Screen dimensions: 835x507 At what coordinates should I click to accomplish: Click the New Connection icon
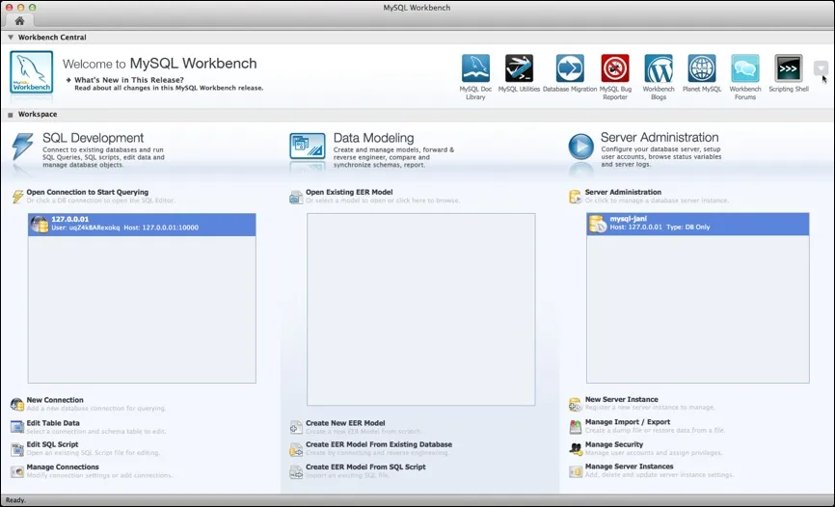coord(17,404)
